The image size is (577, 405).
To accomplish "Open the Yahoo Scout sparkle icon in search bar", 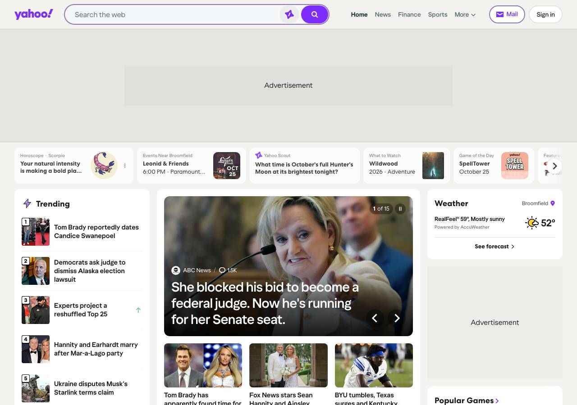I will coord(289,14).
